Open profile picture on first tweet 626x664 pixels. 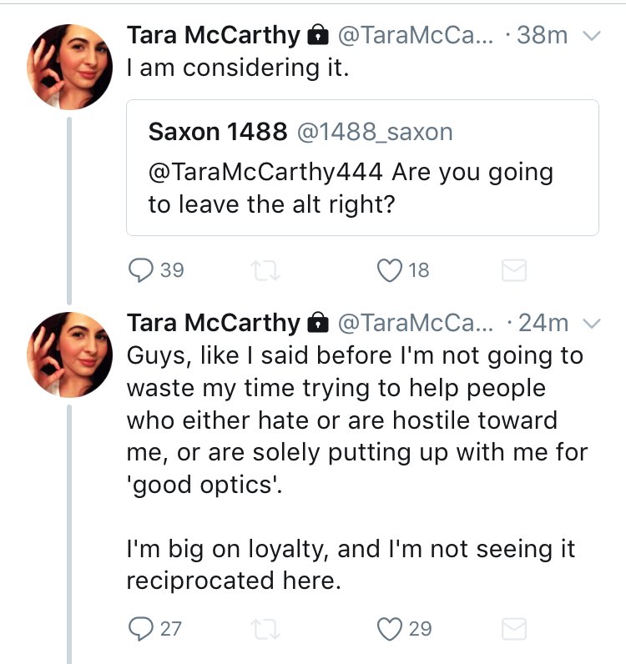[71, 68]
